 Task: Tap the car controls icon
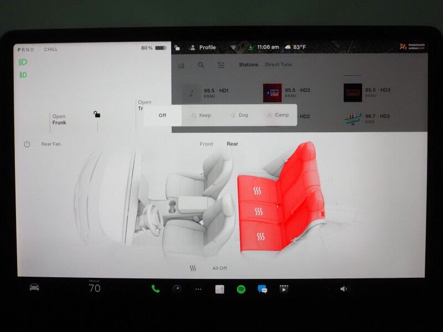(x=34, y=288)
